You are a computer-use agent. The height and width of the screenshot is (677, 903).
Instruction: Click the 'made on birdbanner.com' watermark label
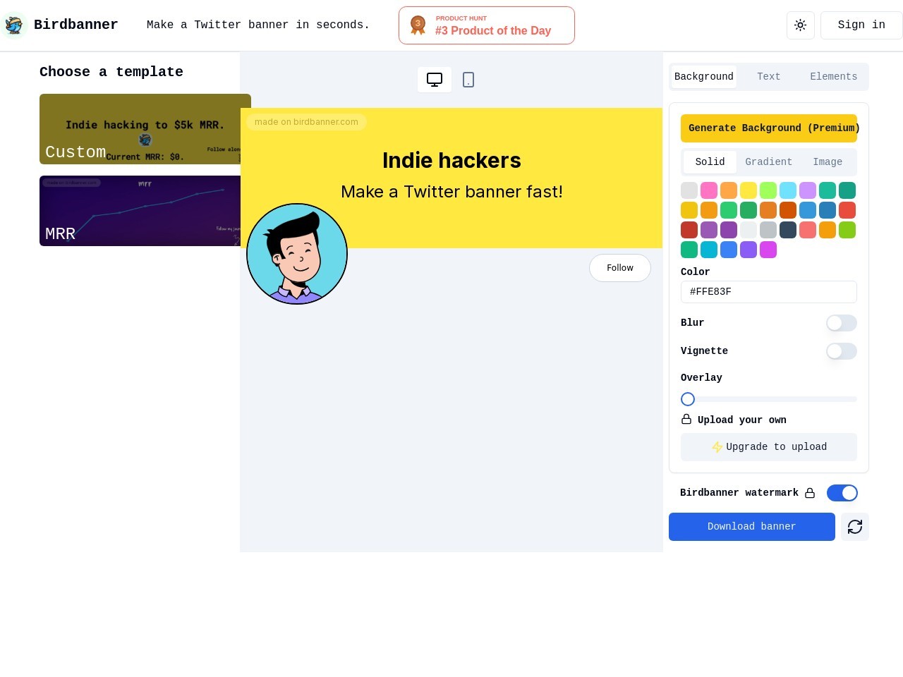coord(306,122)
